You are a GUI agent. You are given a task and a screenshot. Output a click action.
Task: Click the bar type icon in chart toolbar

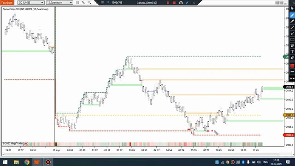tap(77, 2)
